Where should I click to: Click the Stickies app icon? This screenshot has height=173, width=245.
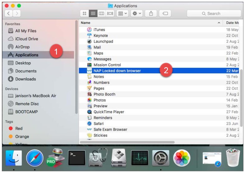click(x=89, y=135)
